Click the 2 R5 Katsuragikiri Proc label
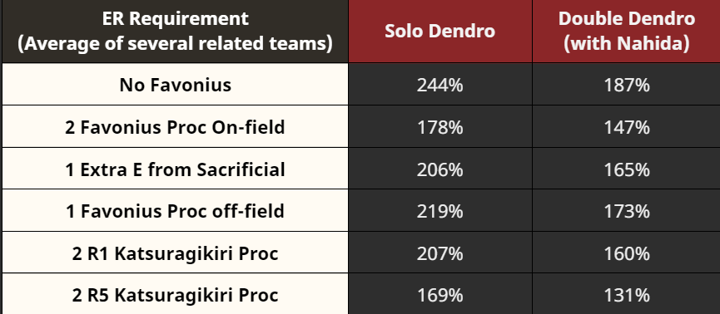This screenshot has height=314, width=720. click(175, 294)
